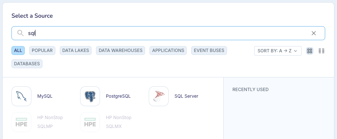Switch to grid view layout
This screenshot has height=139, width=337.
[x=310, y=51]
